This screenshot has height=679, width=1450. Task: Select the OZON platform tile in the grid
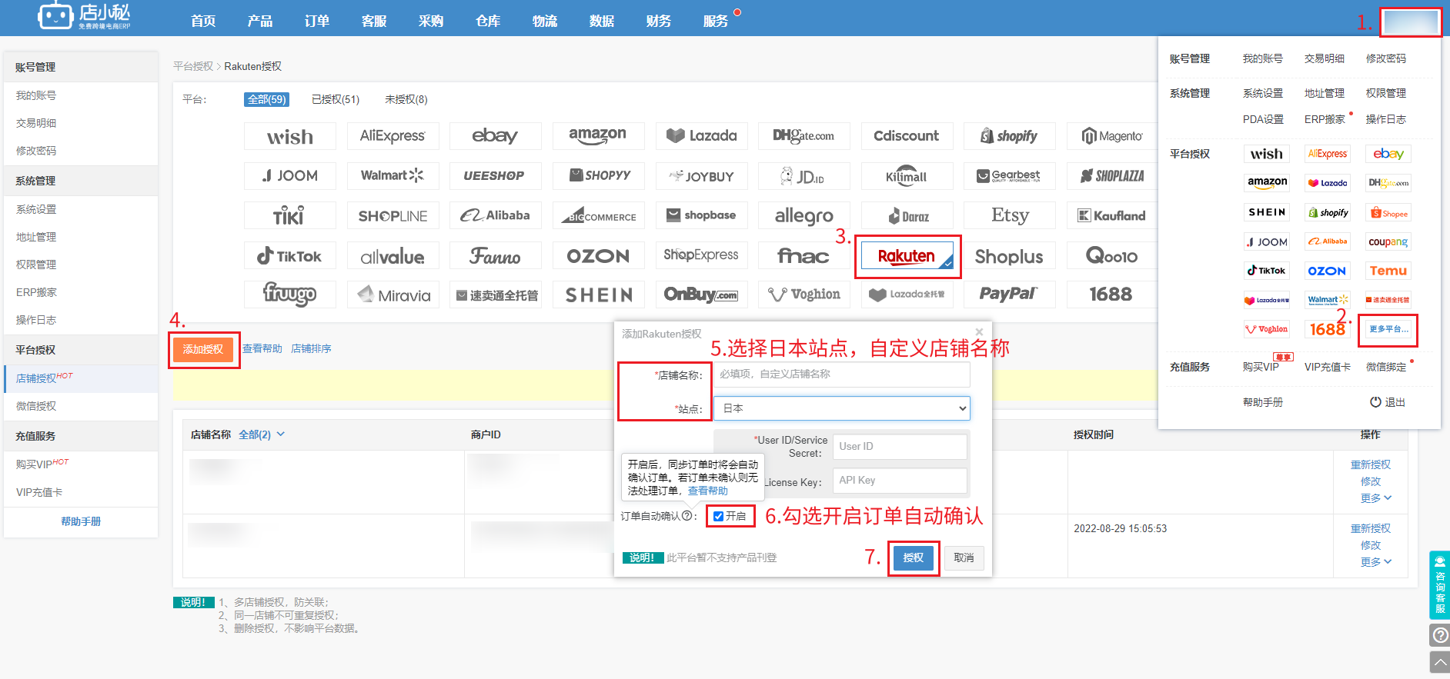598,256
